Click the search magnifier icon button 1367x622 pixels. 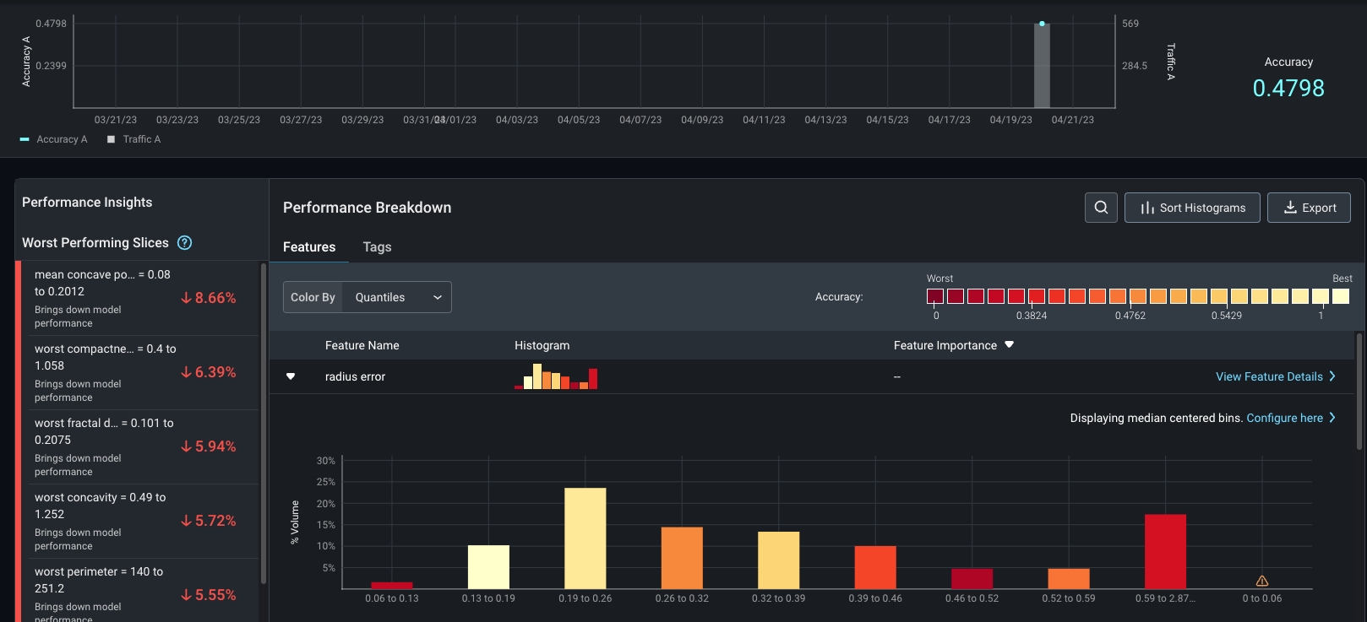(x=1101, y=208)
